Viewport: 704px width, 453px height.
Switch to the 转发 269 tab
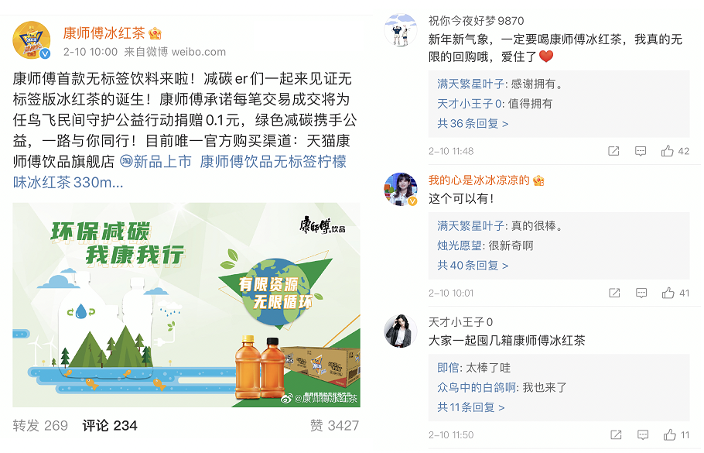40,425
